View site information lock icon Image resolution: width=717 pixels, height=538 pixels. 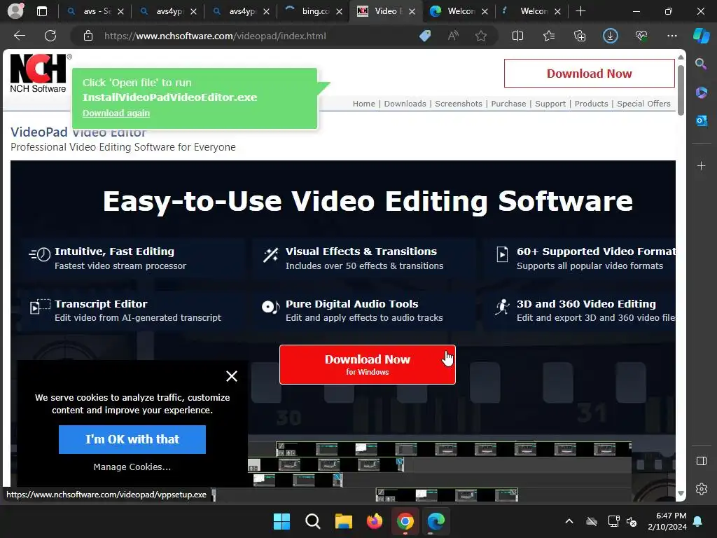pos(88,36)
